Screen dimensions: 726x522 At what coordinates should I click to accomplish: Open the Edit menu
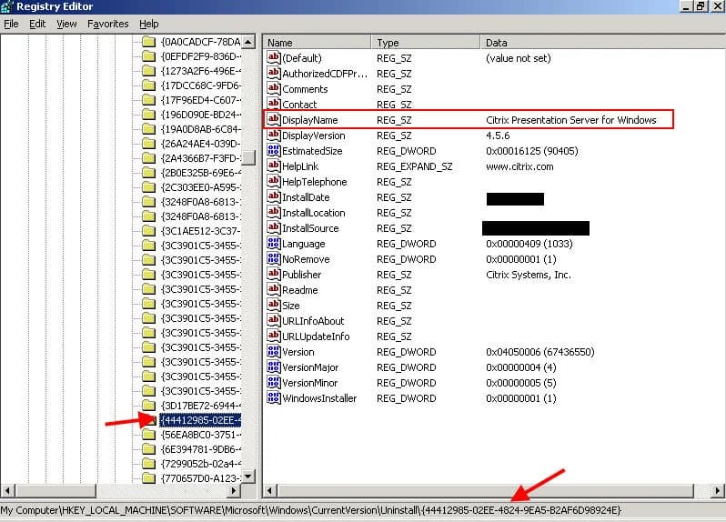[x=37, y=24]
